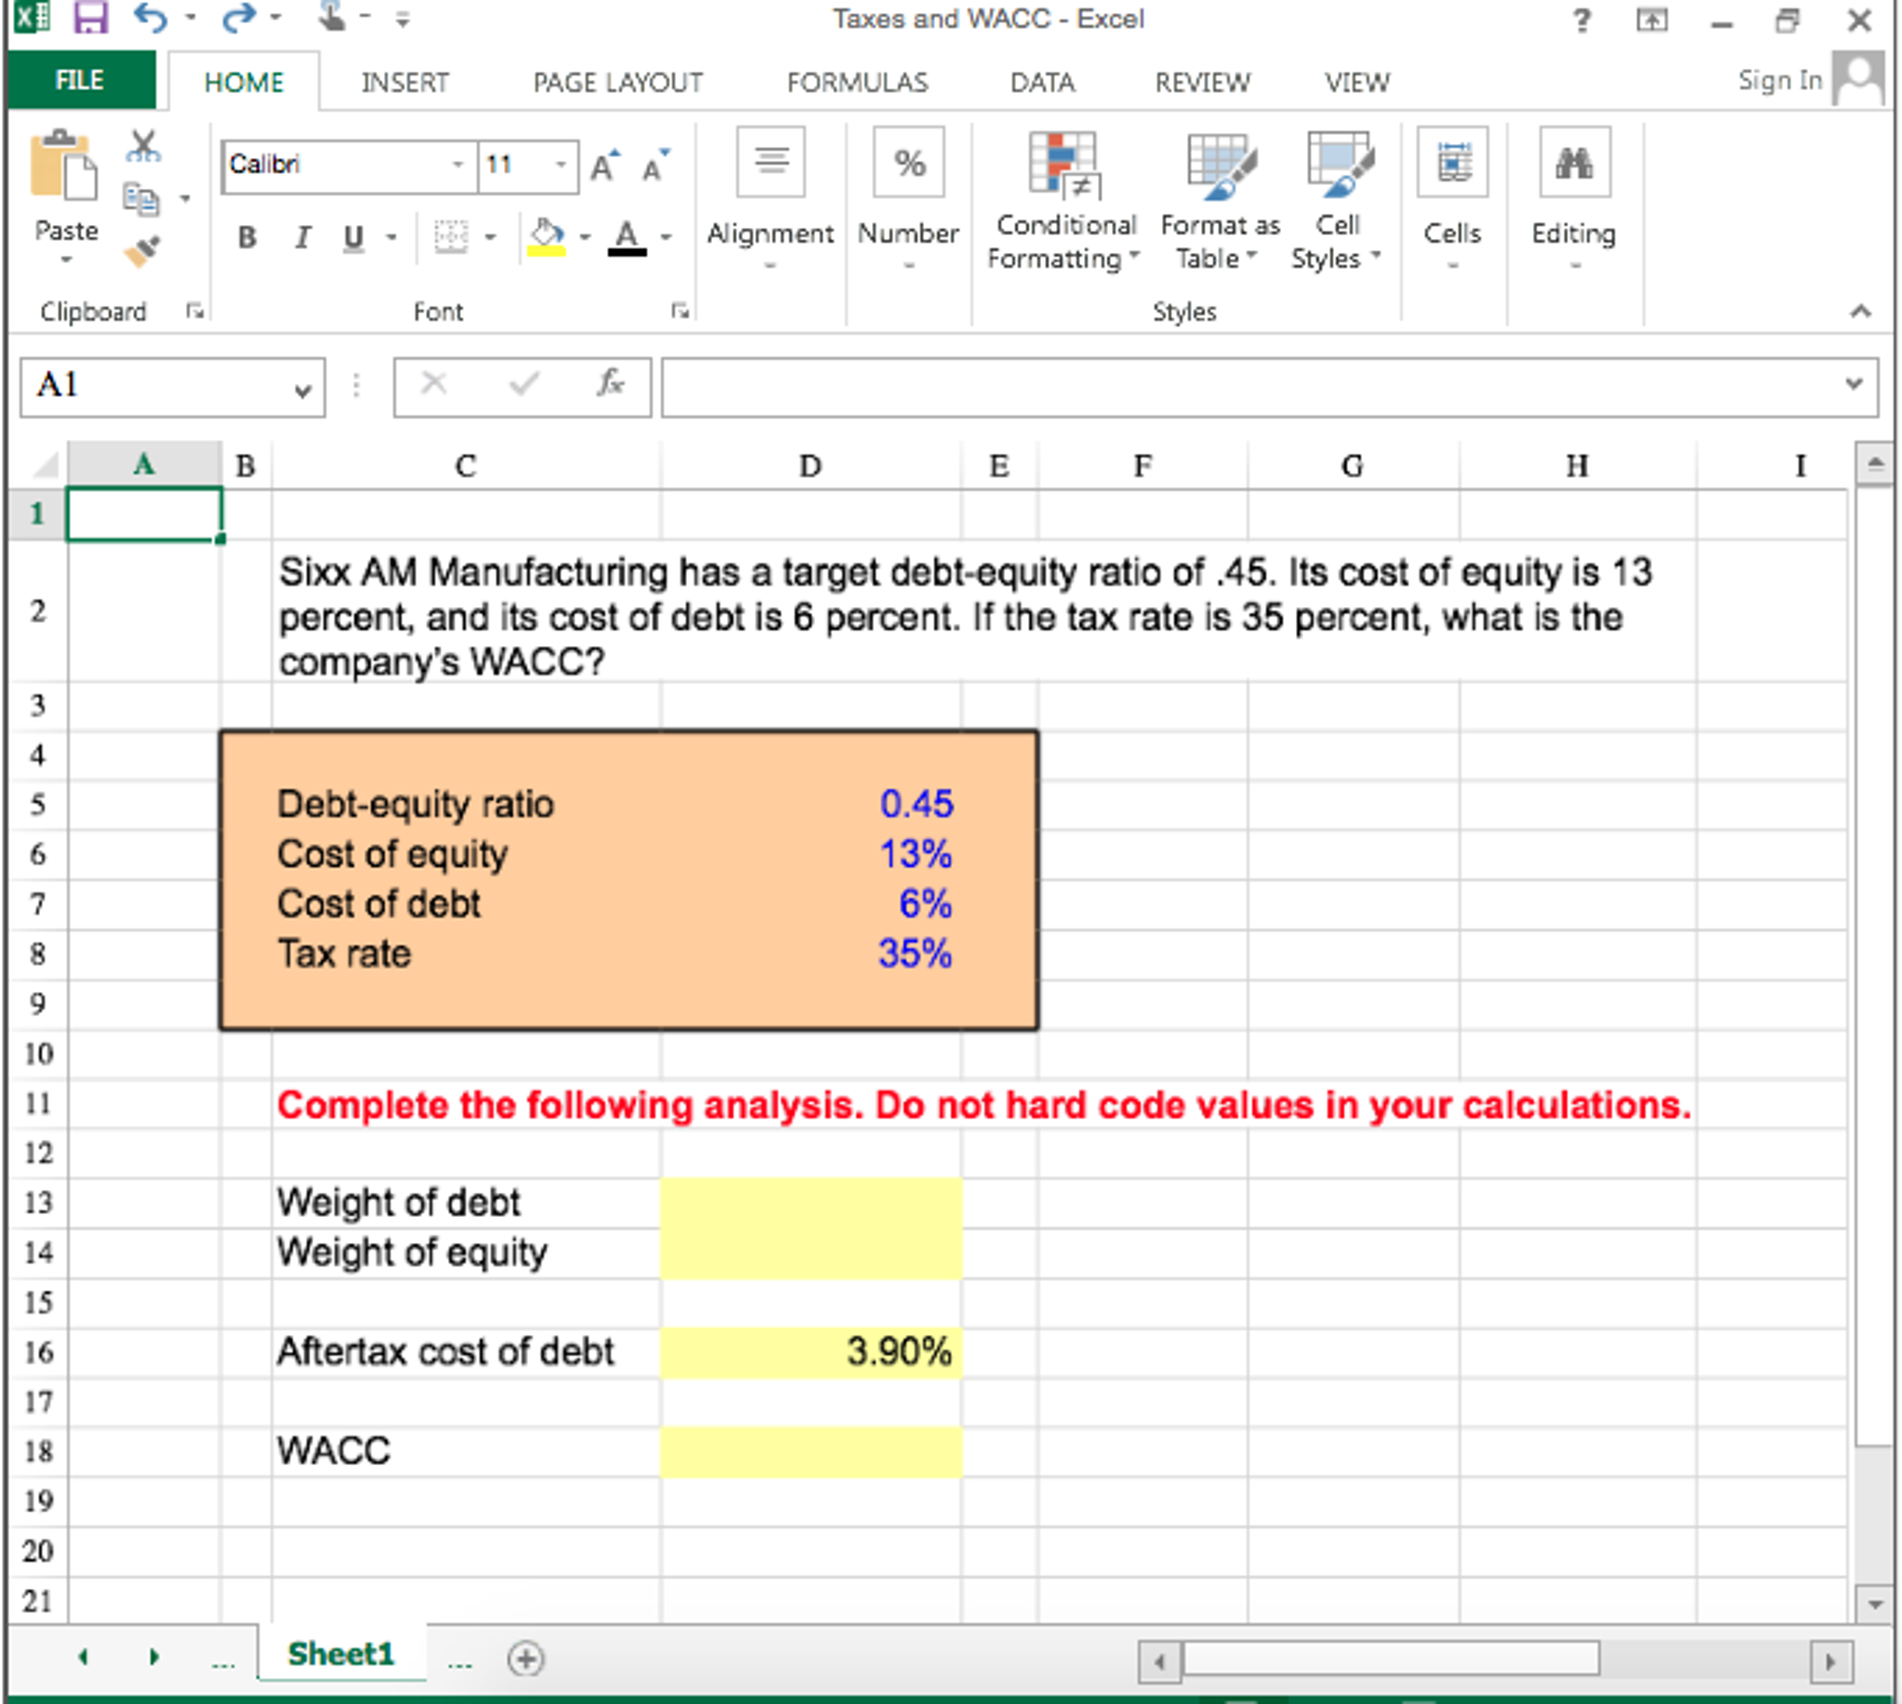Open the font size dropdown

[x=560, y=164]
